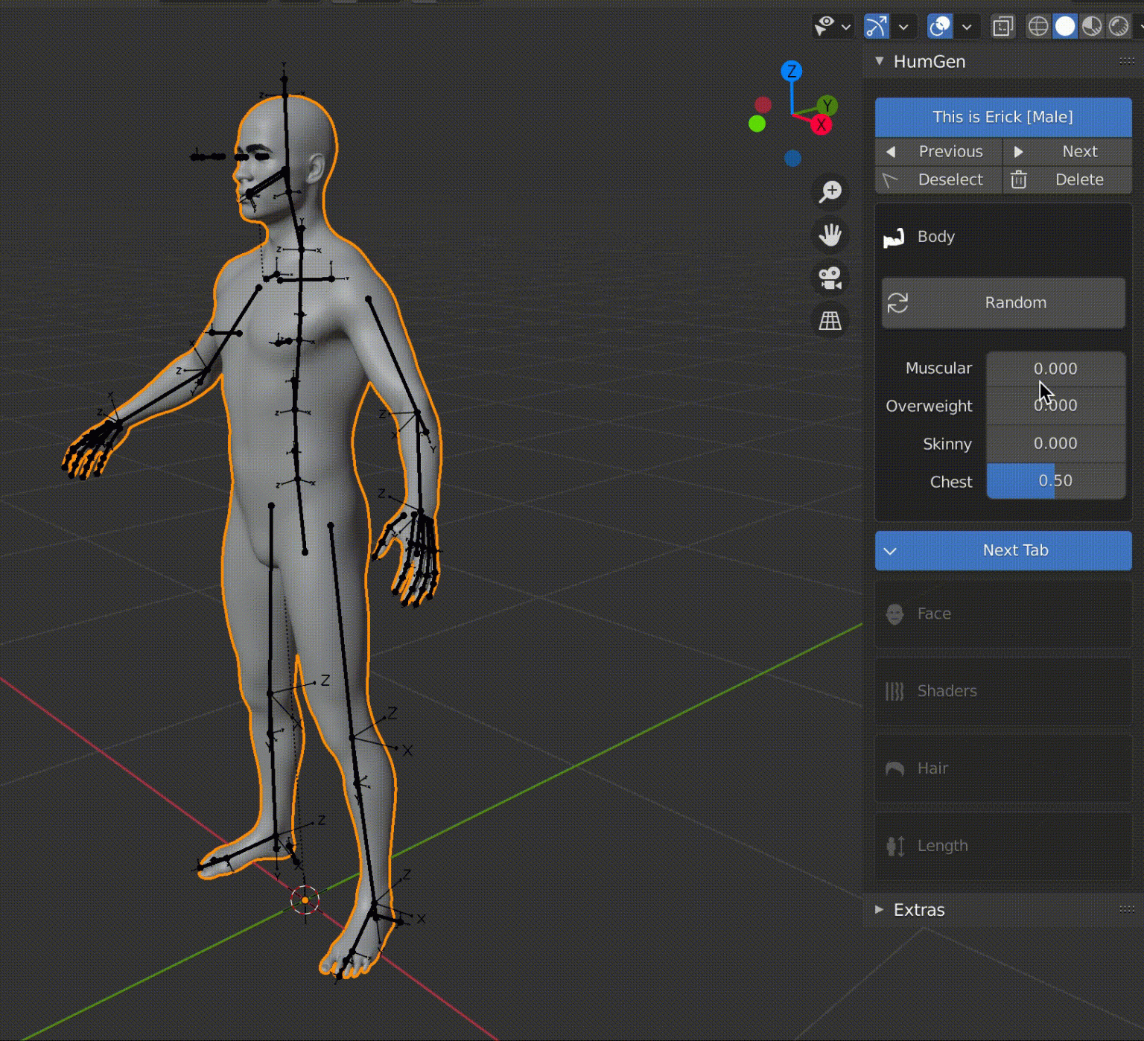The width and height of the screenshot is (1144, 1041).
Task: Click the Length ruler icon
Action: (894, 845)
